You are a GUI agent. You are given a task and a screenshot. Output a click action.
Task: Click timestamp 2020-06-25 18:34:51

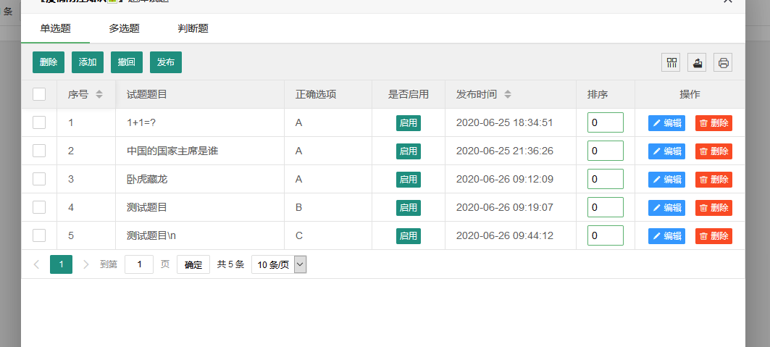505,122
